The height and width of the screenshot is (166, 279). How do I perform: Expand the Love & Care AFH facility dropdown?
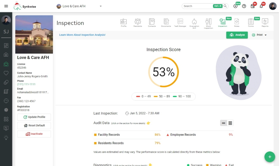tap(100, 6)
